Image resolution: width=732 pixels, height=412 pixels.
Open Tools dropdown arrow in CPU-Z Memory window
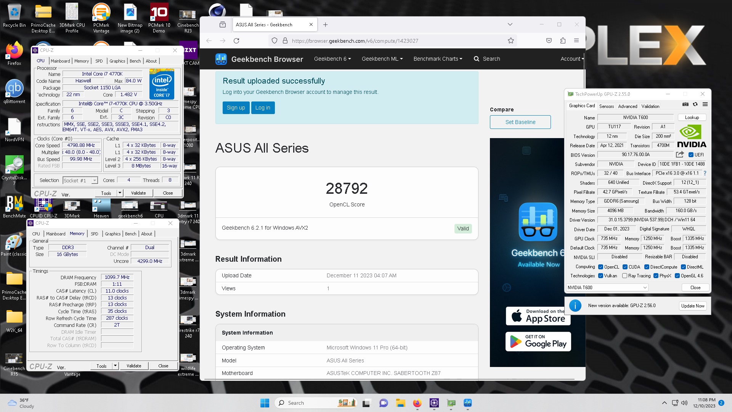click(x=115, y=366)
